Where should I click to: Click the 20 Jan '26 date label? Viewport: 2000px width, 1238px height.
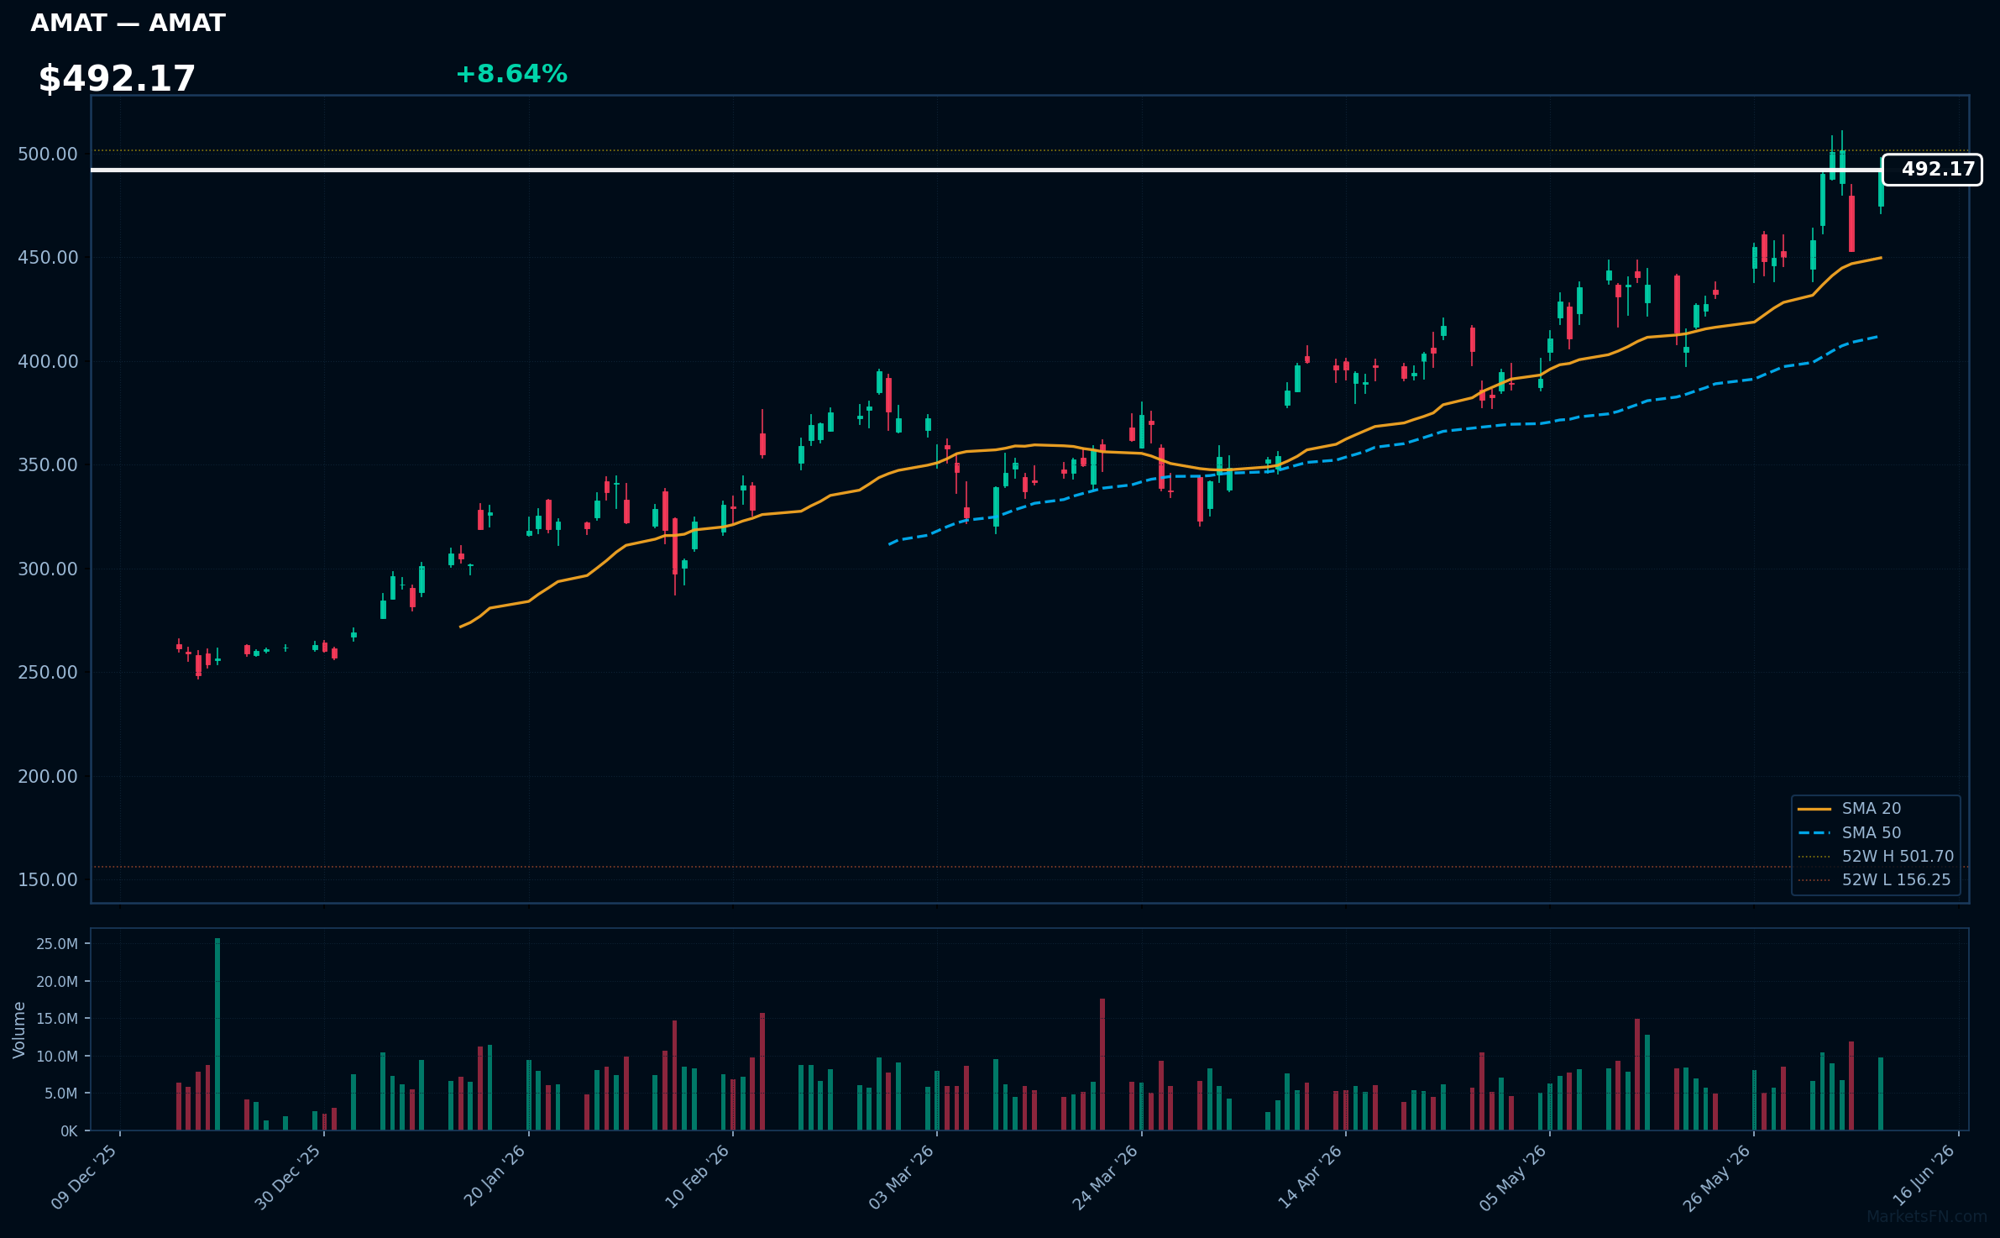pos(495,1176)
